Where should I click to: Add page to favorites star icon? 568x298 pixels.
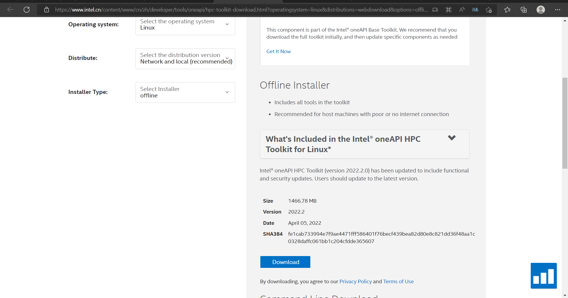[x=489, y=10]
